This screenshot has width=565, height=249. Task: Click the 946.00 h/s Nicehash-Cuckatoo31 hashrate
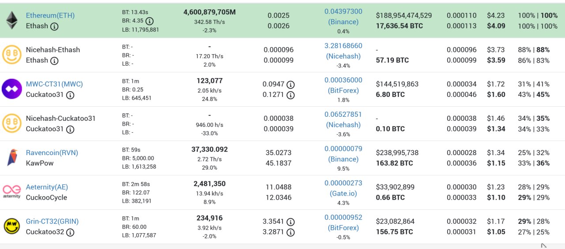pos(210,125)
